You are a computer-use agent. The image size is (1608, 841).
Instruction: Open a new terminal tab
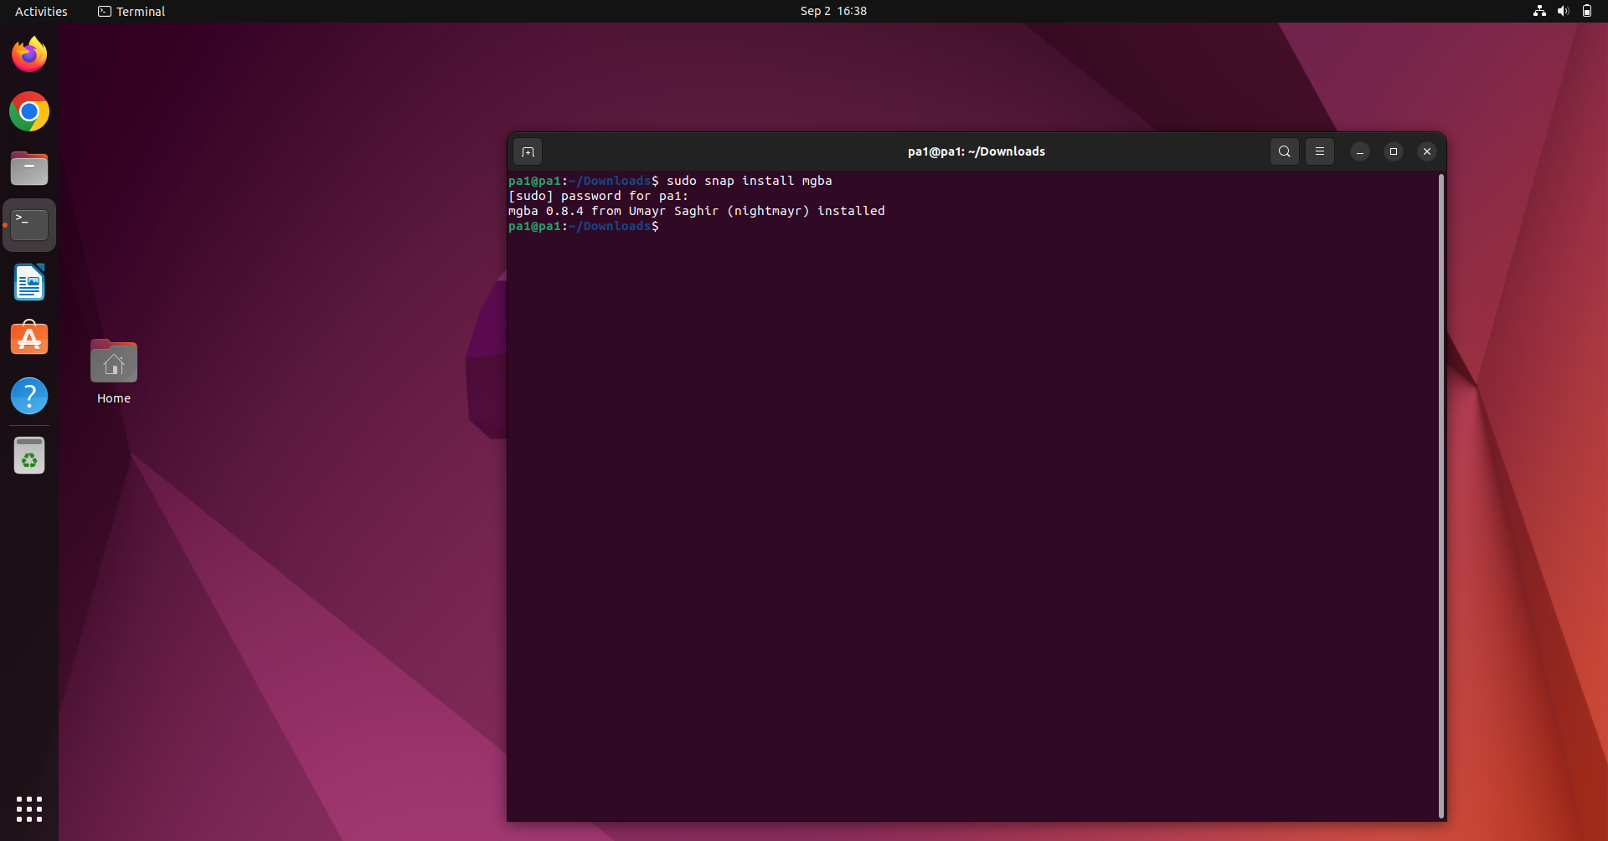click(x=528, y=151)
